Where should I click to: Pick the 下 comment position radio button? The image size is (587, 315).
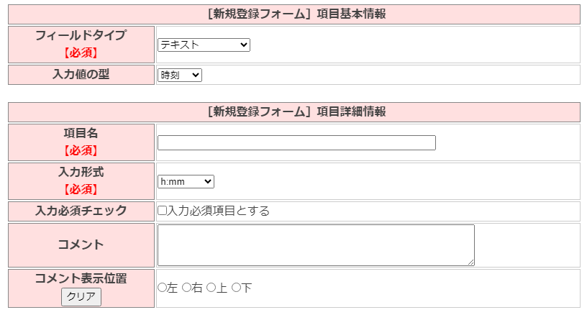[236, 288]
